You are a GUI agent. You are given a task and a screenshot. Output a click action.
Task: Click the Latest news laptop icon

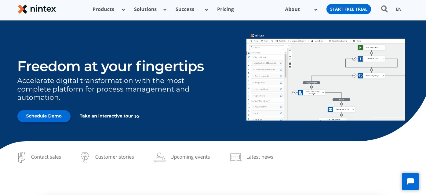click(235, 157)
